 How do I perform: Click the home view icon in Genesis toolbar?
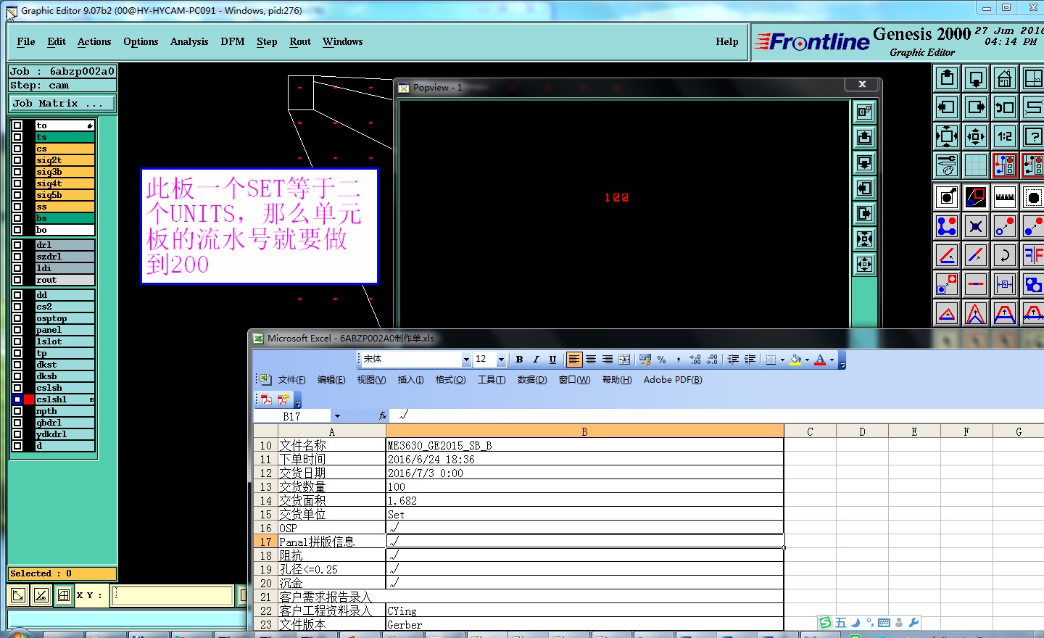point(1005,78)
